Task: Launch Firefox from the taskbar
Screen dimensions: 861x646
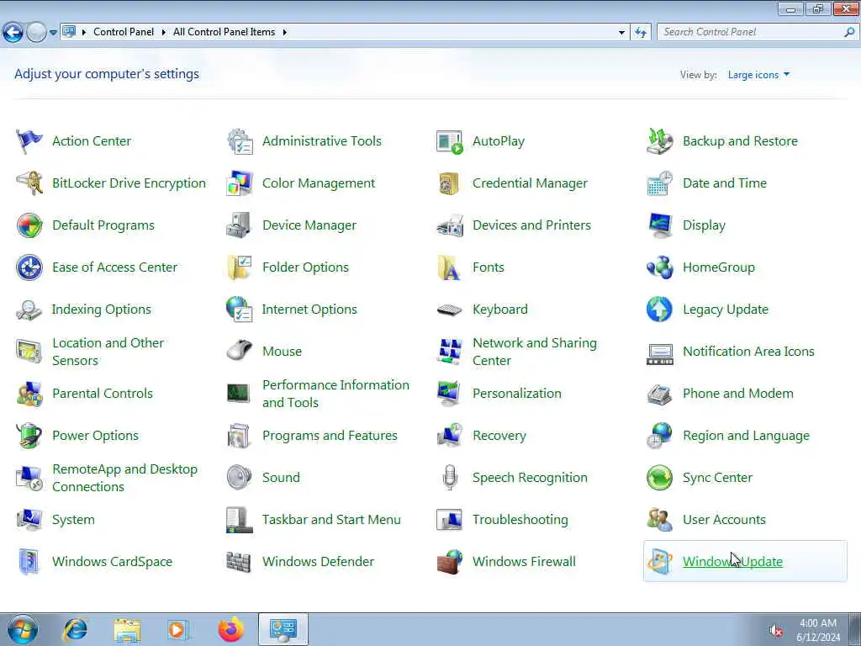Action: pyautogui.click(x=231, y=629)
